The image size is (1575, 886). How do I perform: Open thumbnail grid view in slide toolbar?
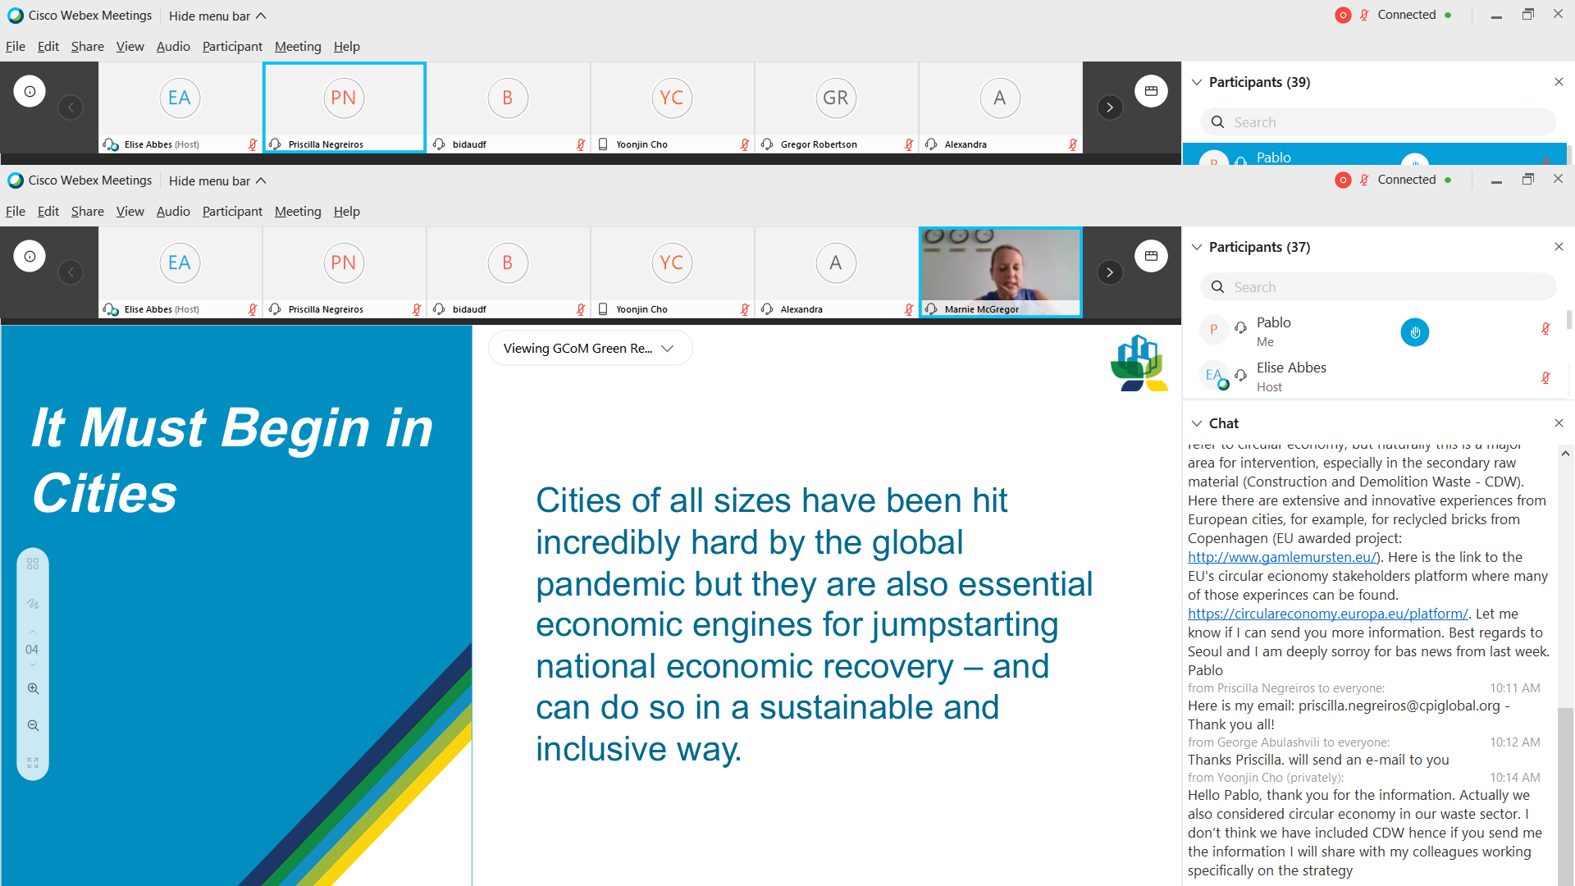click(x=33, y=564)
